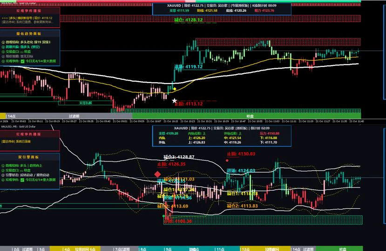This screenshot has height=251, width=386.
Task: Click the 减仓2: 4113.69 label
Action: pos(173,206)
